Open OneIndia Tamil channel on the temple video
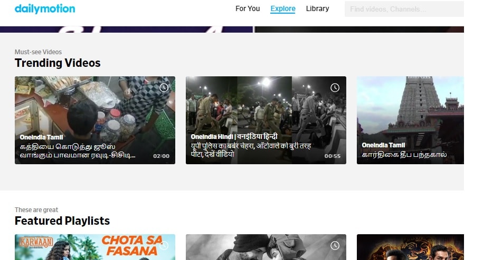Viewport: 483px width, 260px height. point(383,145)
